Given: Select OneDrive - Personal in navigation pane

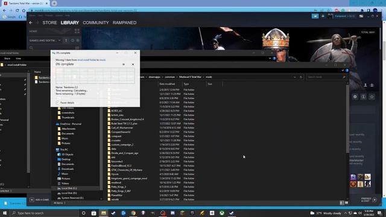Looking at the screenshot, I should 71,124.
